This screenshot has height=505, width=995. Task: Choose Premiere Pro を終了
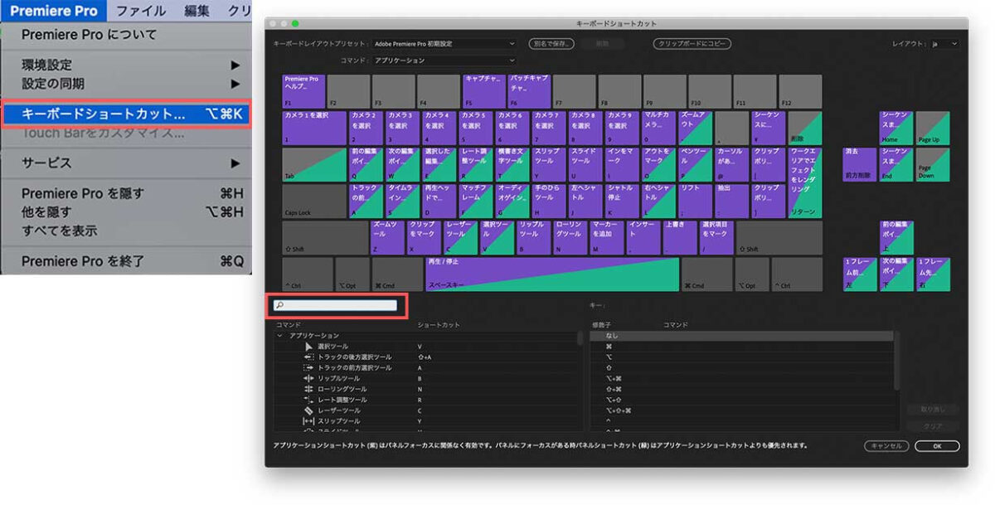point(126,261)
